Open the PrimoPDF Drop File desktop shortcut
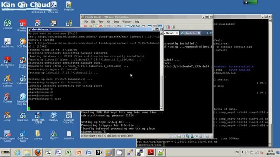The height and width of the screenshot is (157, 280). click(22, 99)
